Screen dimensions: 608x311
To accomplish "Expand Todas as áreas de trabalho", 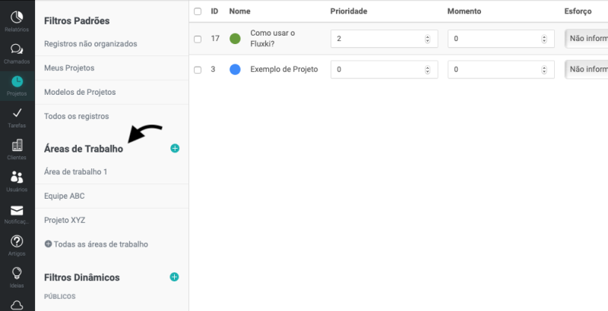I will pyautogui.click(x=96, y=244).
